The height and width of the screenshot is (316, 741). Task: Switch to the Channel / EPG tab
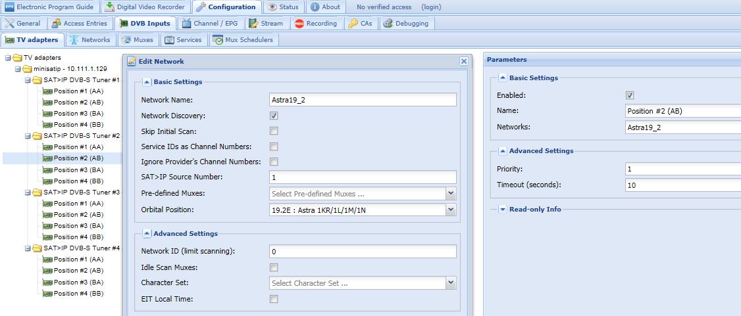pos(211,23)
